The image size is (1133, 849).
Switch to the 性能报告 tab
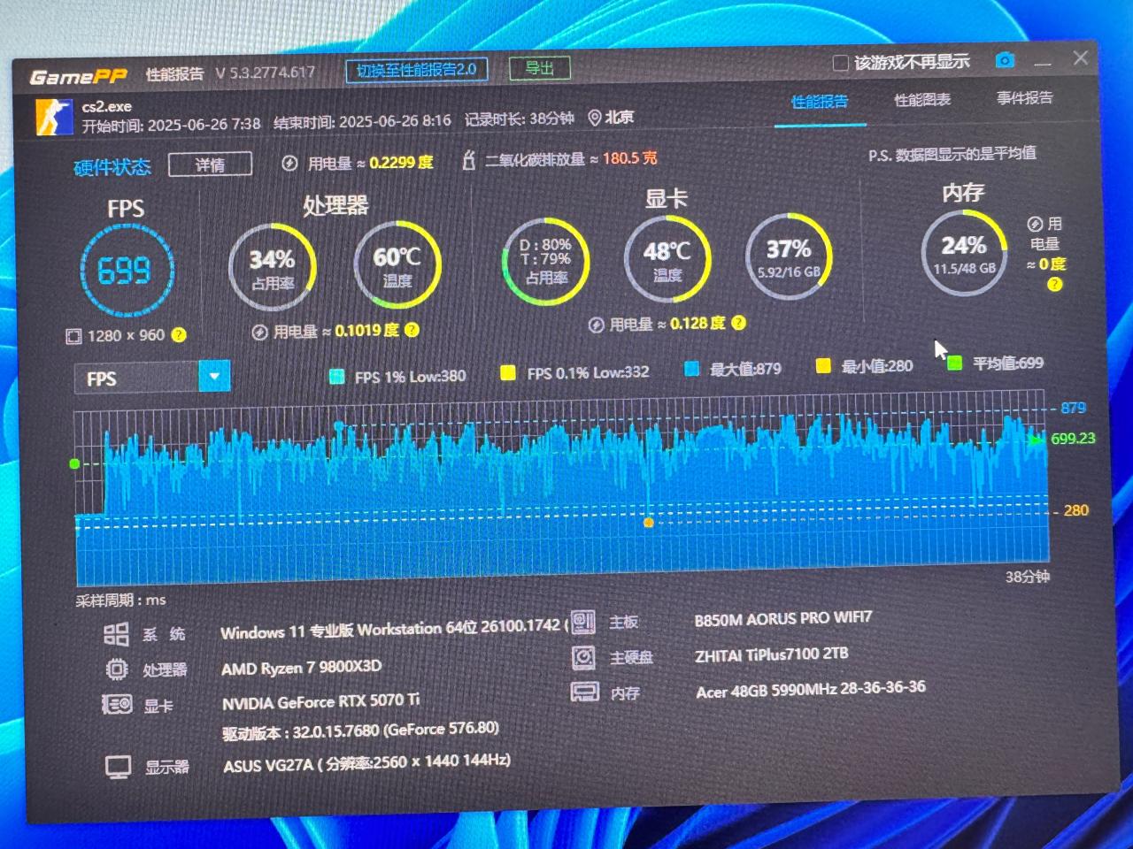[820, 102]
